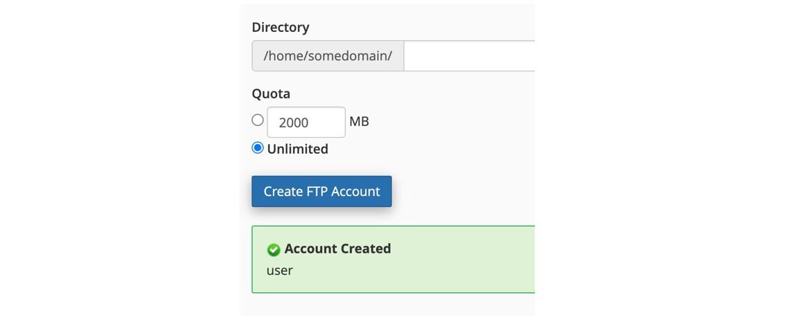Enable the custom megabyte quota option

pyautogui.click(x=258, y=120)
